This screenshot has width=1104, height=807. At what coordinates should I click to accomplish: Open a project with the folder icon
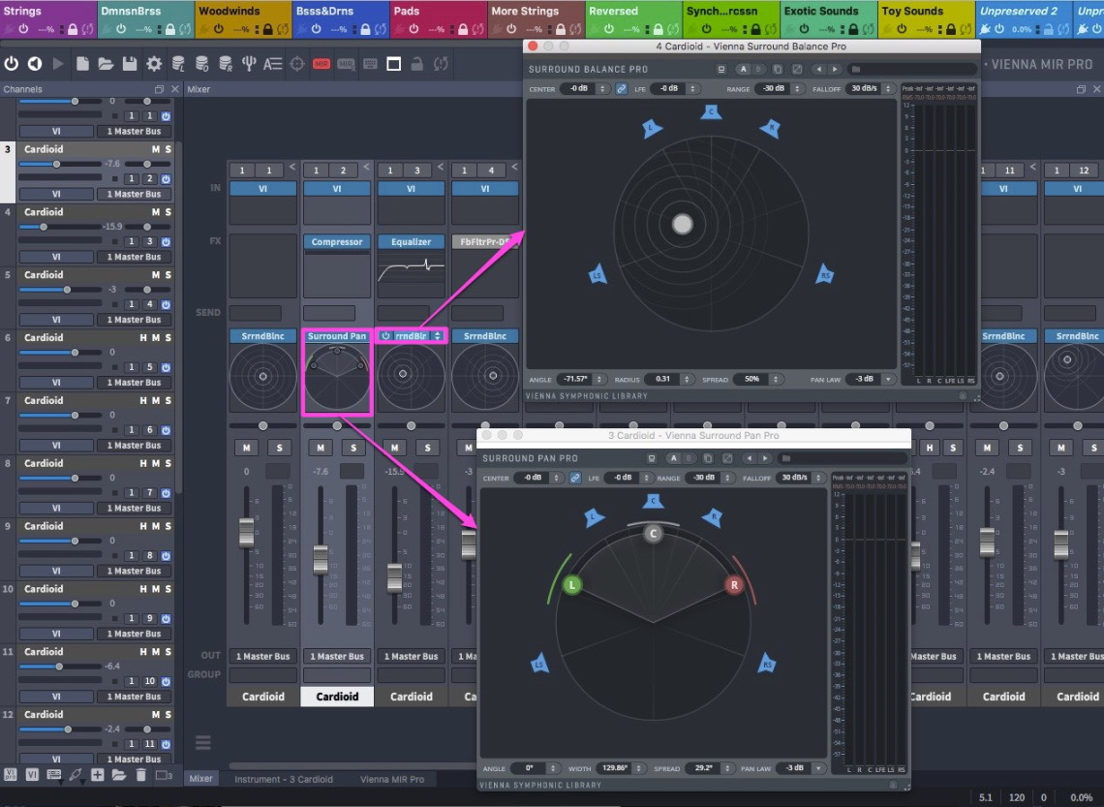(106, 64)
